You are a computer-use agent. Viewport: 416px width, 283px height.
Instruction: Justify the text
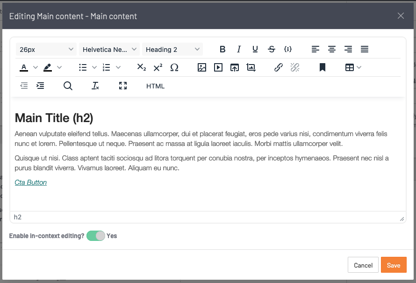[x=365, y=49]
